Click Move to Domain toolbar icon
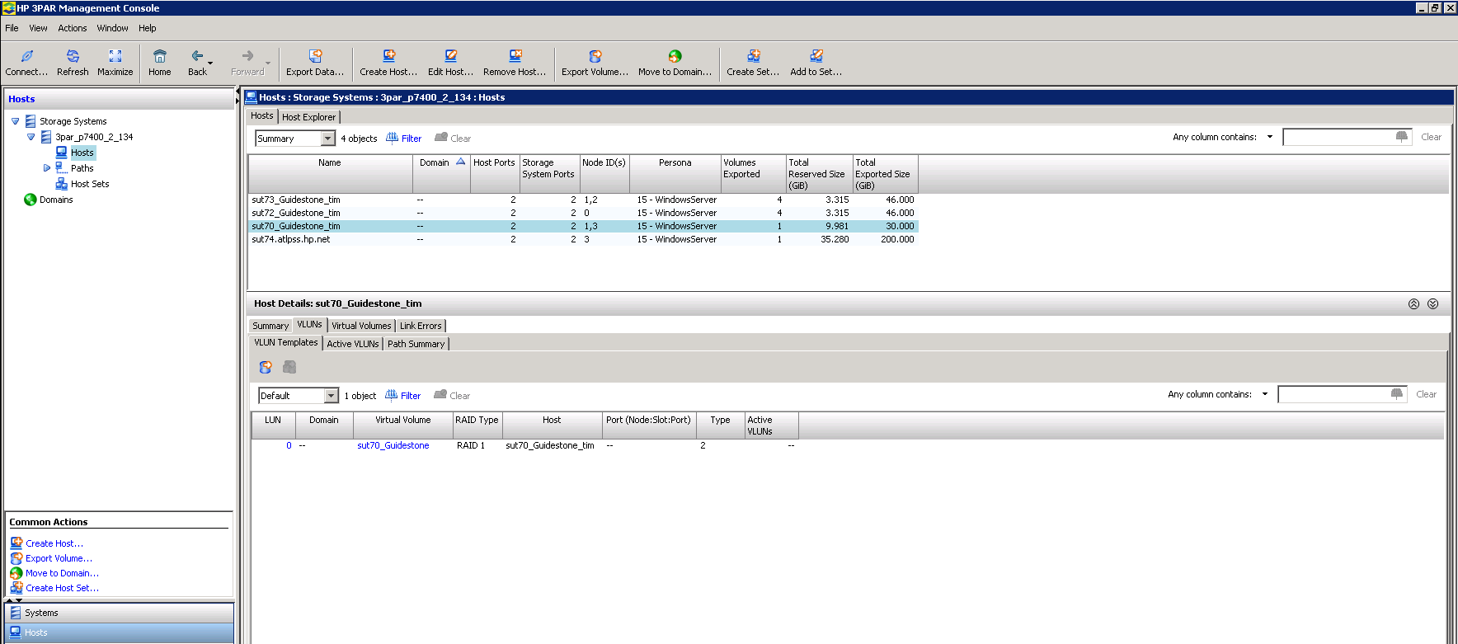The image size is (1458, 644). tap(675, 56)
